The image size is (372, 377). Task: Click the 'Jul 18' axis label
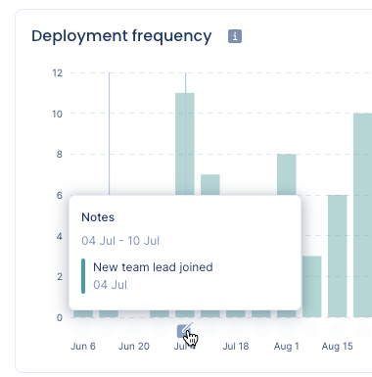tap(236, 347)
